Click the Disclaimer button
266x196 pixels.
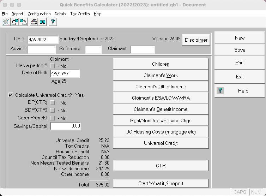pos(196,40)
